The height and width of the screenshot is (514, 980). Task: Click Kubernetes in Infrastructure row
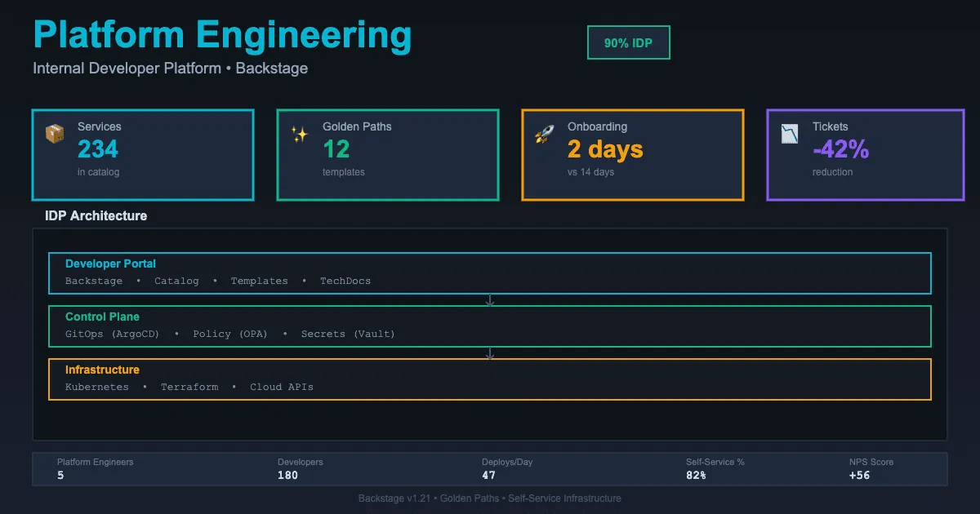pyautogui.click(x=97, y=387)
